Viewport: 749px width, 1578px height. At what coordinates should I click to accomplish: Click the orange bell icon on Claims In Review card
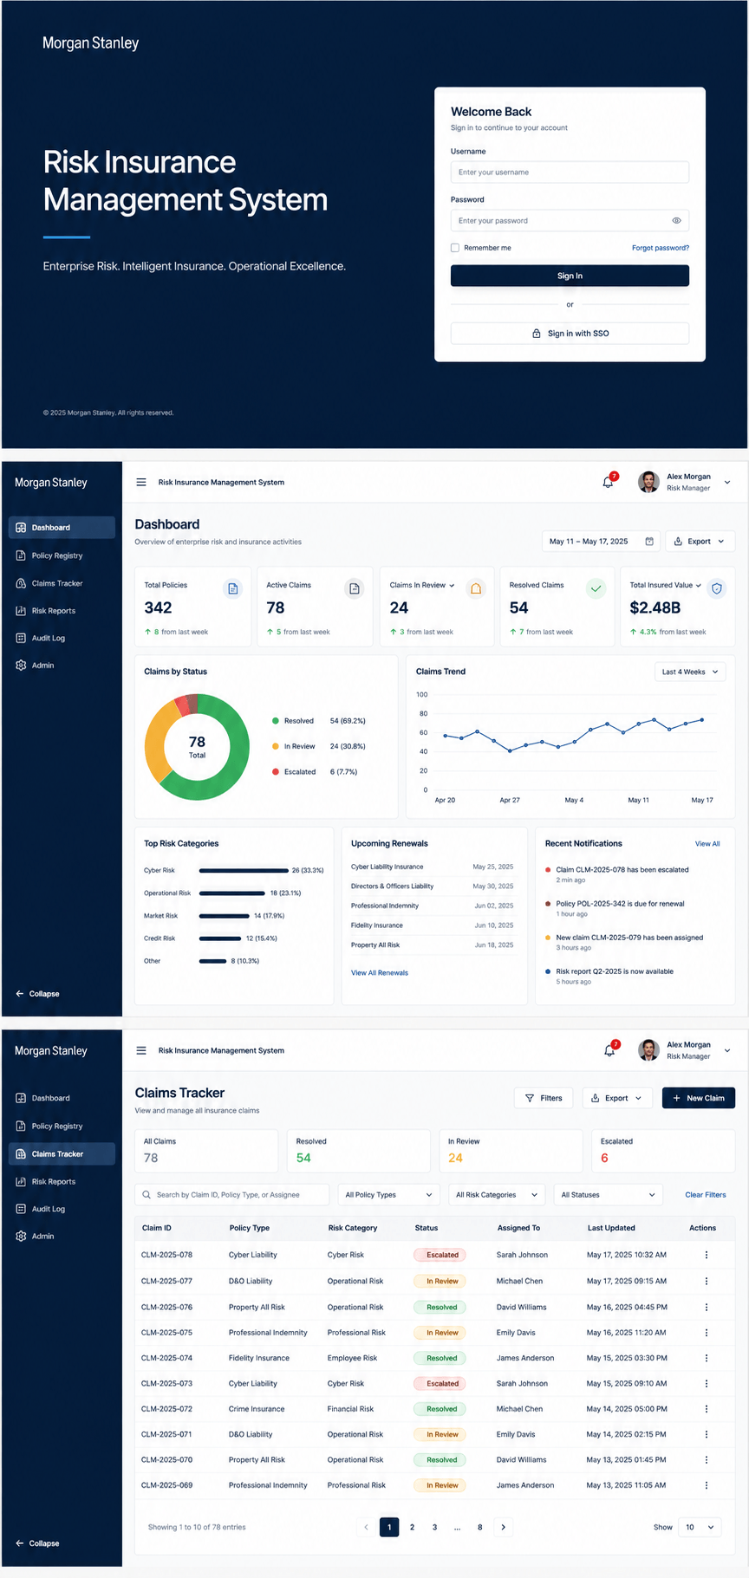(x=476, y=589)
